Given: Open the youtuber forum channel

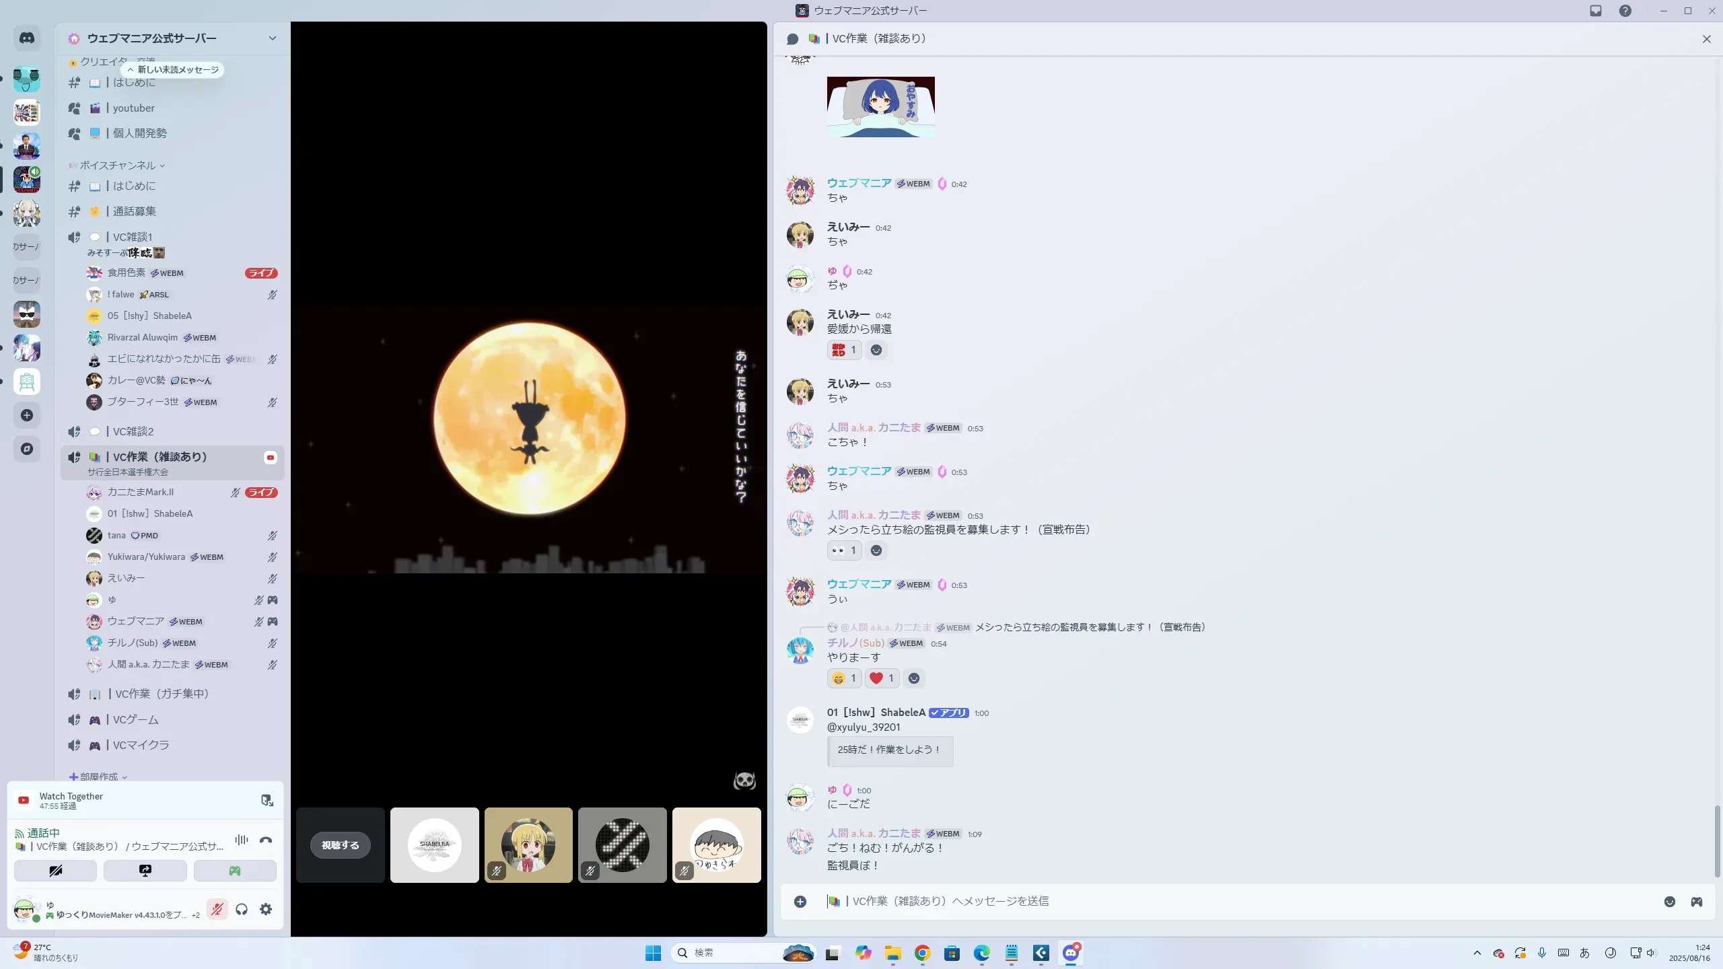Looking at the screenshot, I should (x=133, y=108).
